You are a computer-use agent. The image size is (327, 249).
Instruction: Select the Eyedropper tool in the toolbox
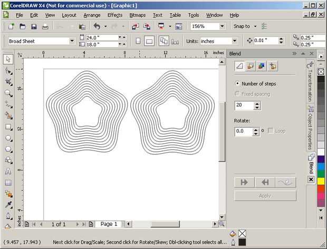8,205
